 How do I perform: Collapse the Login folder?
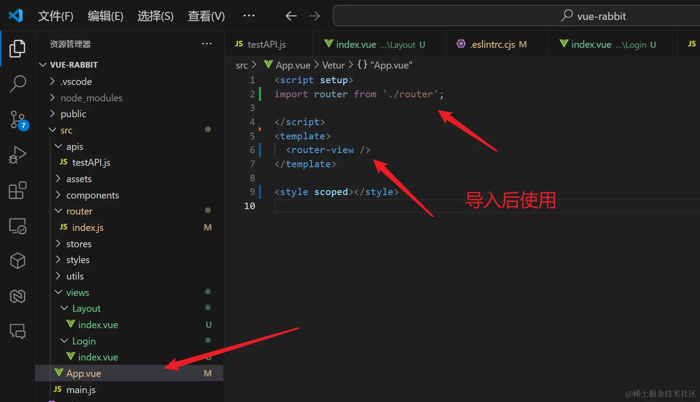coord(129,341)
